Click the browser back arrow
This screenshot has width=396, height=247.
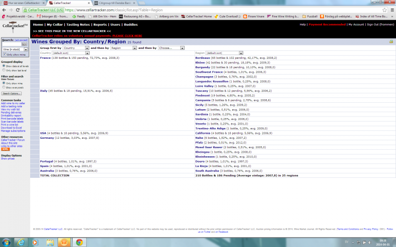click(x=4, y=10)
